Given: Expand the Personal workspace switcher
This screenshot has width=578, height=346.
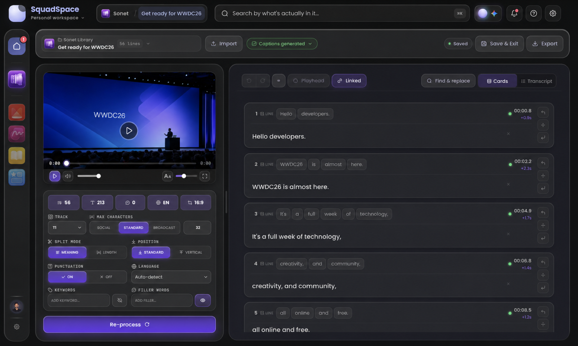Looking at the screenshot, I should pyautogui.click(x=57, y=18).
